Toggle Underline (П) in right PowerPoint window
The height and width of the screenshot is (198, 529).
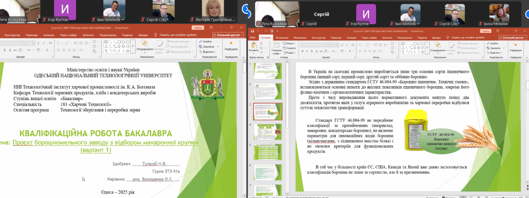pos(312,51)
